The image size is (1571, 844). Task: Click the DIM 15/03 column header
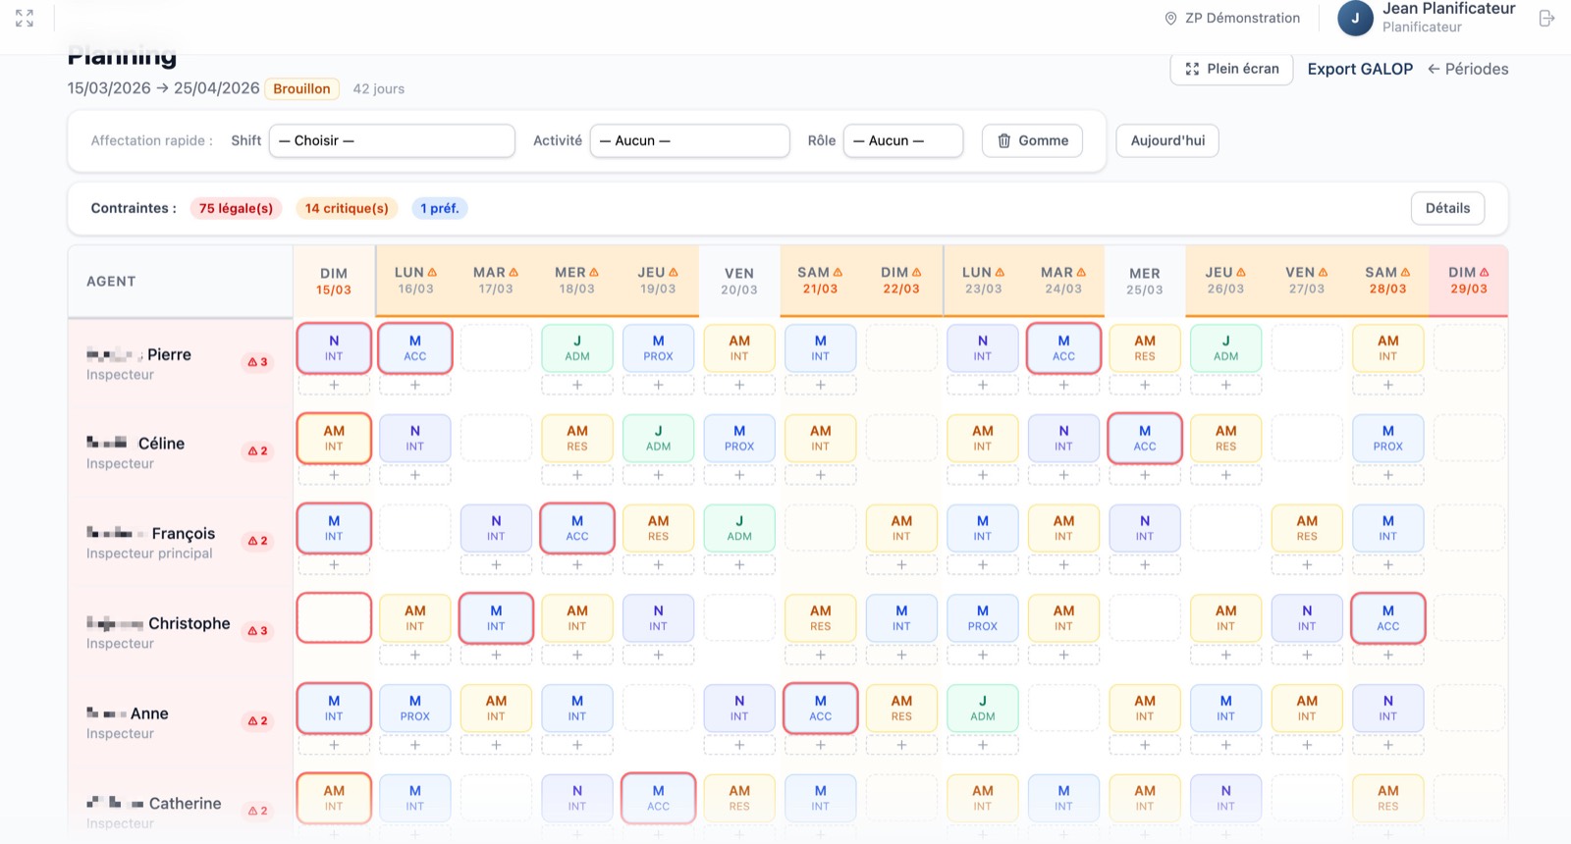pos(334,282)
